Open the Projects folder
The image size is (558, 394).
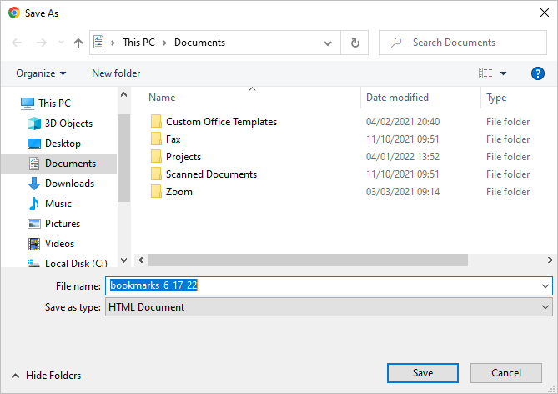tap(183, 157)
